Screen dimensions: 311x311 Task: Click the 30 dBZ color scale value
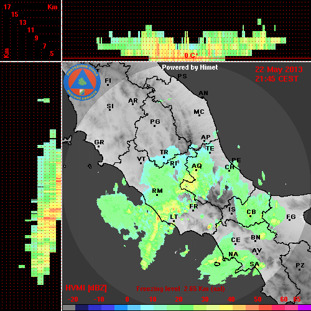[x=205, y=299]
